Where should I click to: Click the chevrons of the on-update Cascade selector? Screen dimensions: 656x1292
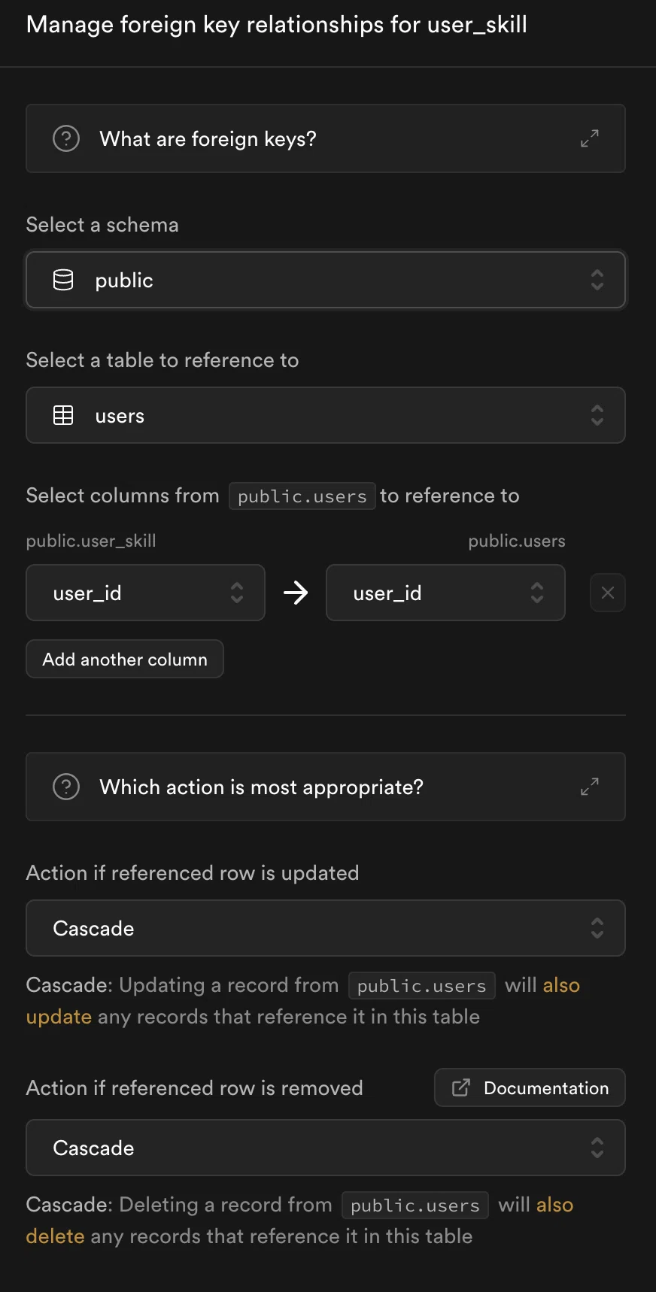597,928
